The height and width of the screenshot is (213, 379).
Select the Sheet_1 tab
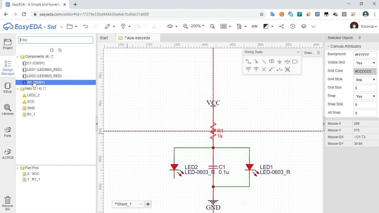click(128, 204)
